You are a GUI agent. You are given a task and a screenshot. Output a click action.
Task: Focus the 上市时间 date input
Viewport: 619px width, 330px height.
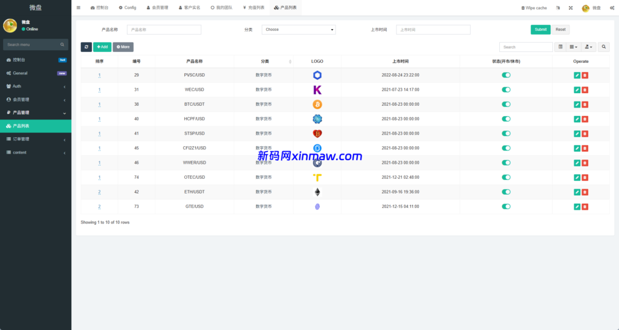coord(433,30)
